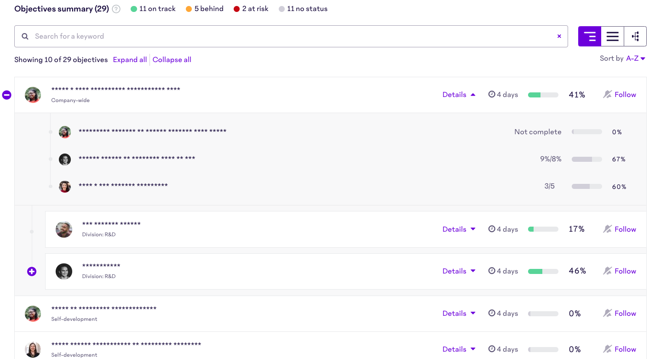Screen dimensions: 661x359
Task: Open Details for the 46% R&D objective
Action: point(458,271)
